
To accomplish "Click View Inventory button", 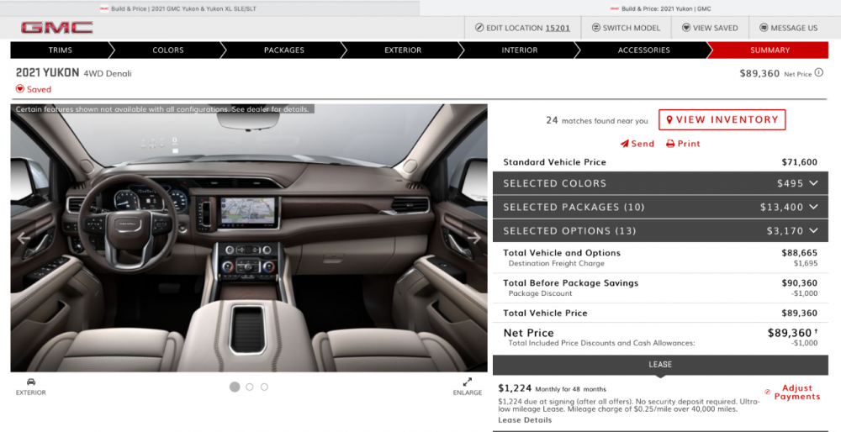I will (x=722, y=120).
